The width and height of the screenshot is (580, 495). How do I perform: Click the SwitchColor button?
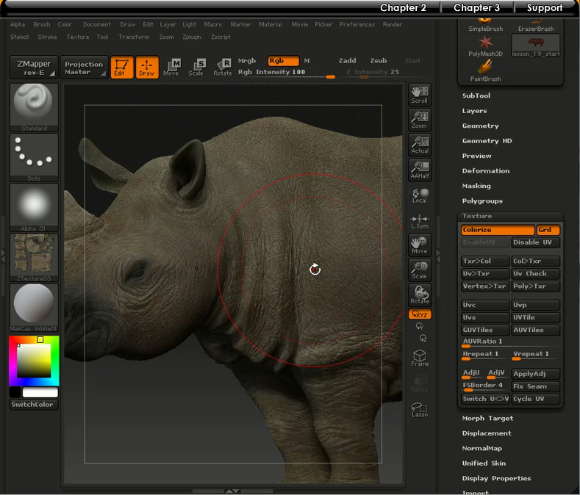(34, 405)
